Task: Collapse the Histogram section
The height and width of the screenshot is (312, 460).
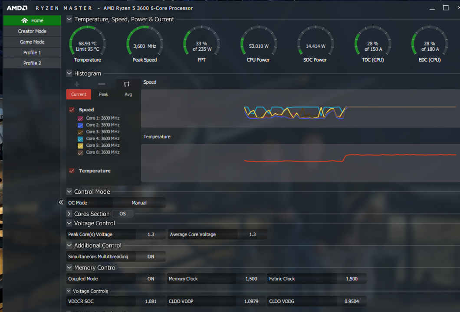Action: point(69,73)
